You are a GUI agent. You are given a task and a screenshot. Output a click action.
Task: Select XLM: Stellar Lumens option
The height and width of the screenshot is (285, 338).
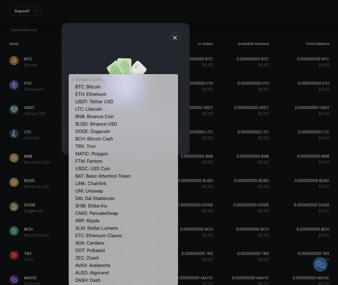tap(123, 228)
